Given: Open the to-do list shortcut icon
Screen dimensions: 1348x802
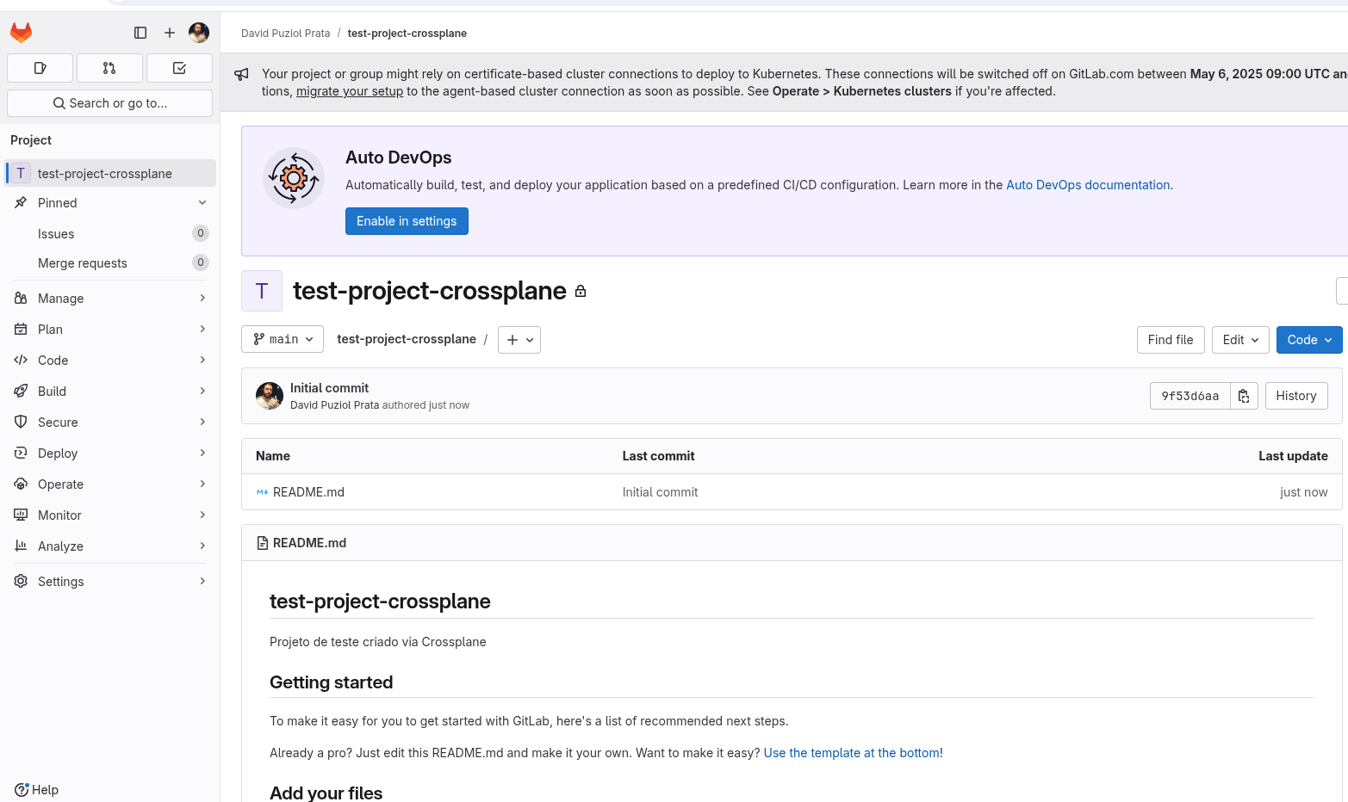Looking at the screenshot, I should pos(179,68).
